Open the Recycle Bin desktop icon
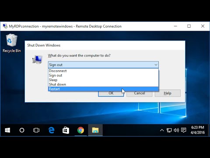210x158 pixels. click(12, 43)
